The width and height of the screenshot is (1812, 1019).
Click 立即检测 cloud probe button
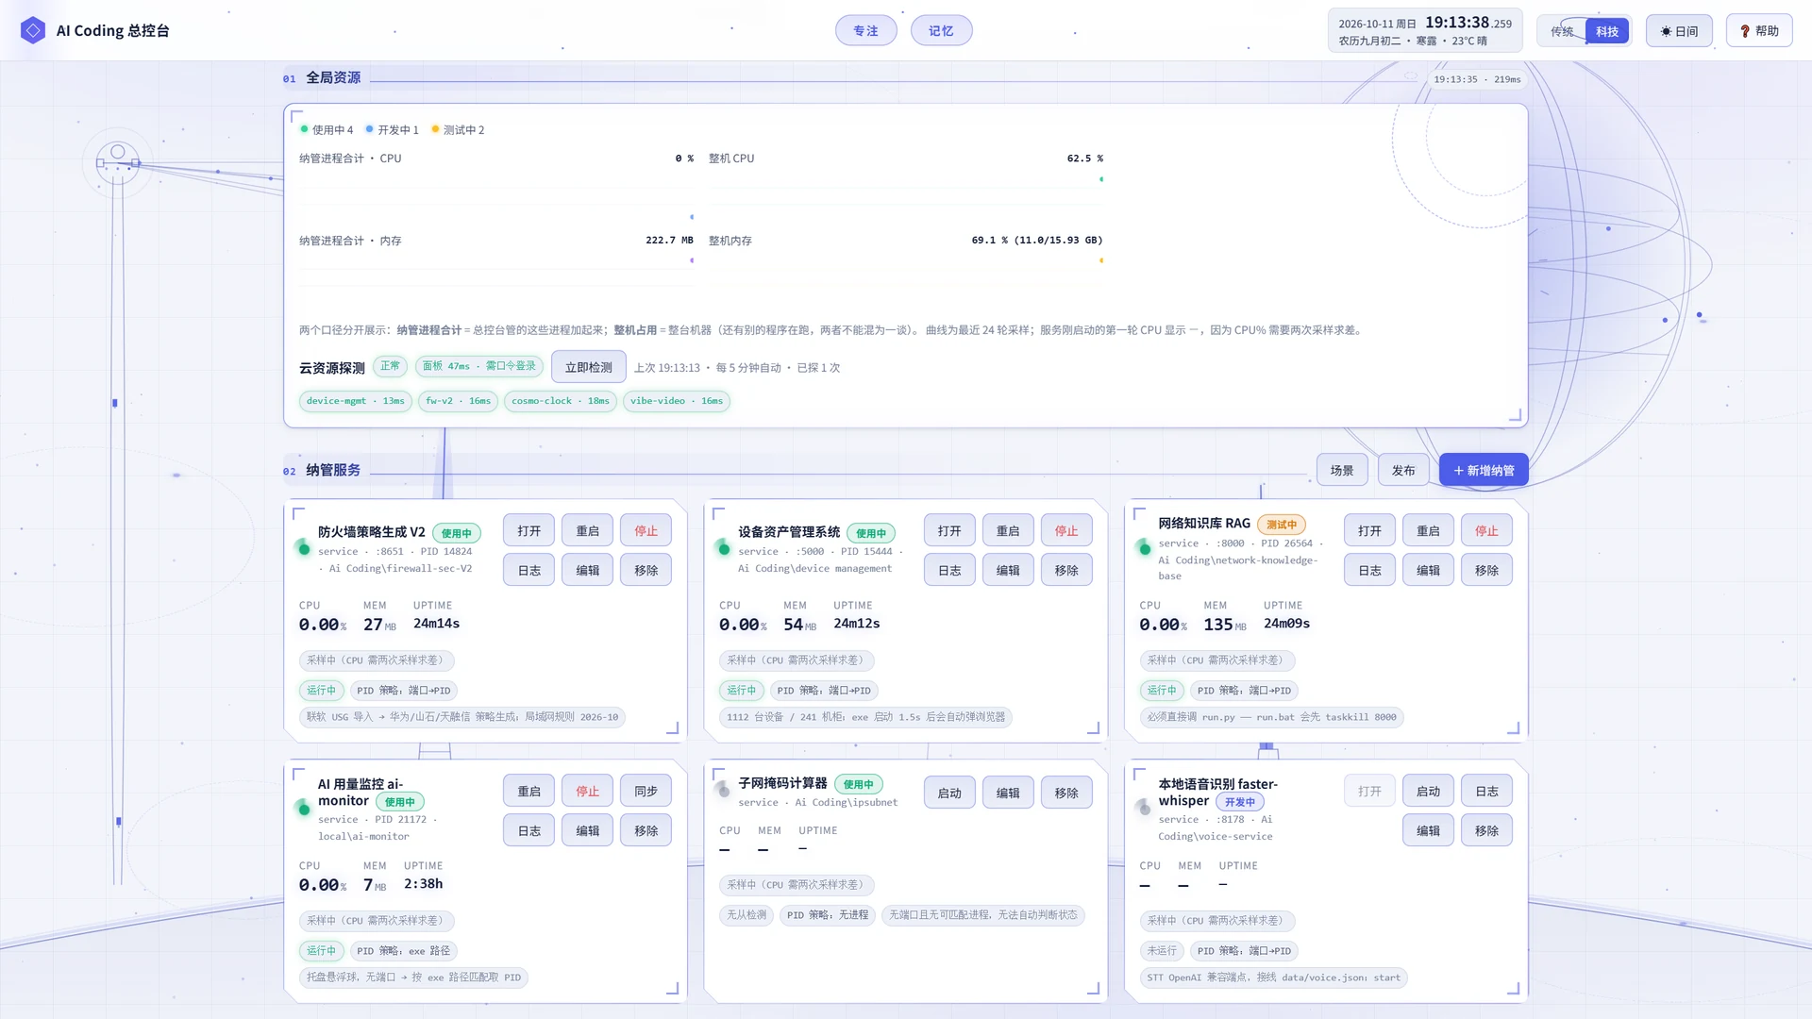point(589,367)
